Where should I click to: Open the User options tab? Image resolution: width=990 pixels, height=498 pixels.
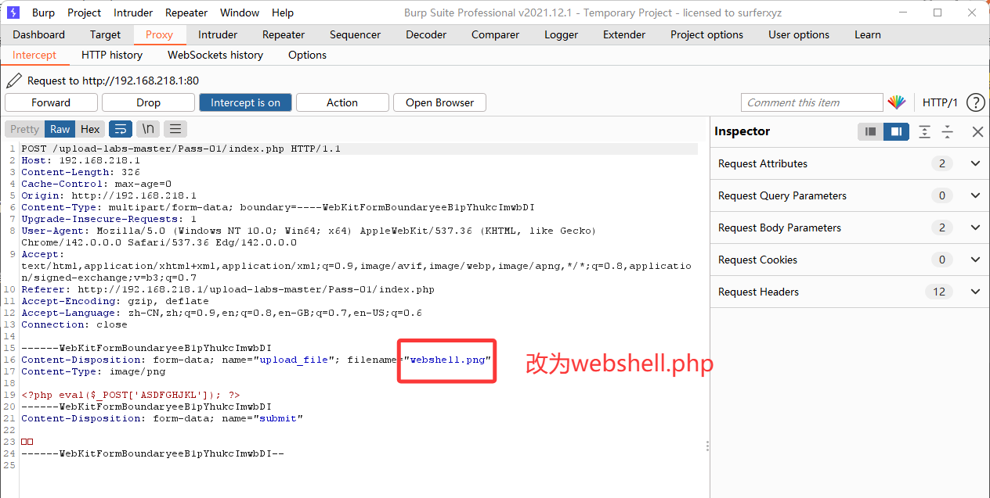pyautogui.click(x=799, y=34)
